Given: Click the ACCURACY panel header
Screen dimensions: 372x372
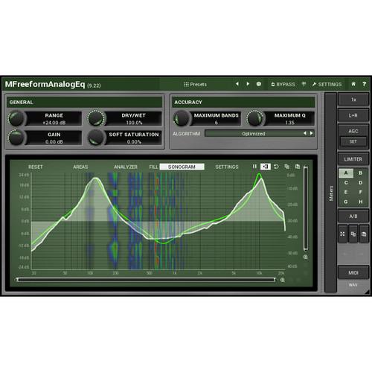Looking at the screenshot, I should pos(243,102).
